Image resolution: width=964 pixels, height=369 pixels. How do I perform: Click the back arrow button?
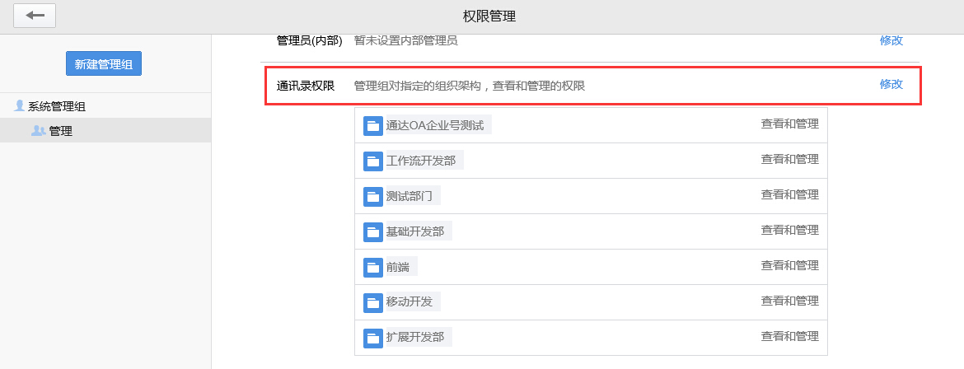pos(35,16)
